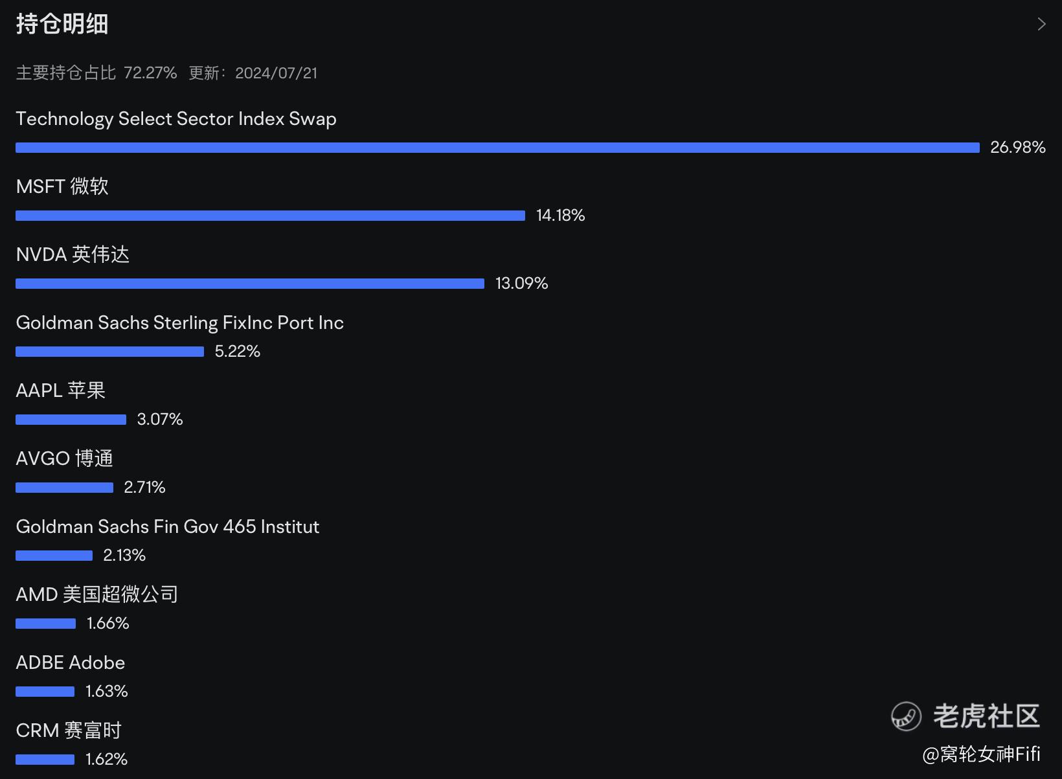Open the AVGO 博通 holding
Viewport: 1062px width, 779px height.
(64, 459)
